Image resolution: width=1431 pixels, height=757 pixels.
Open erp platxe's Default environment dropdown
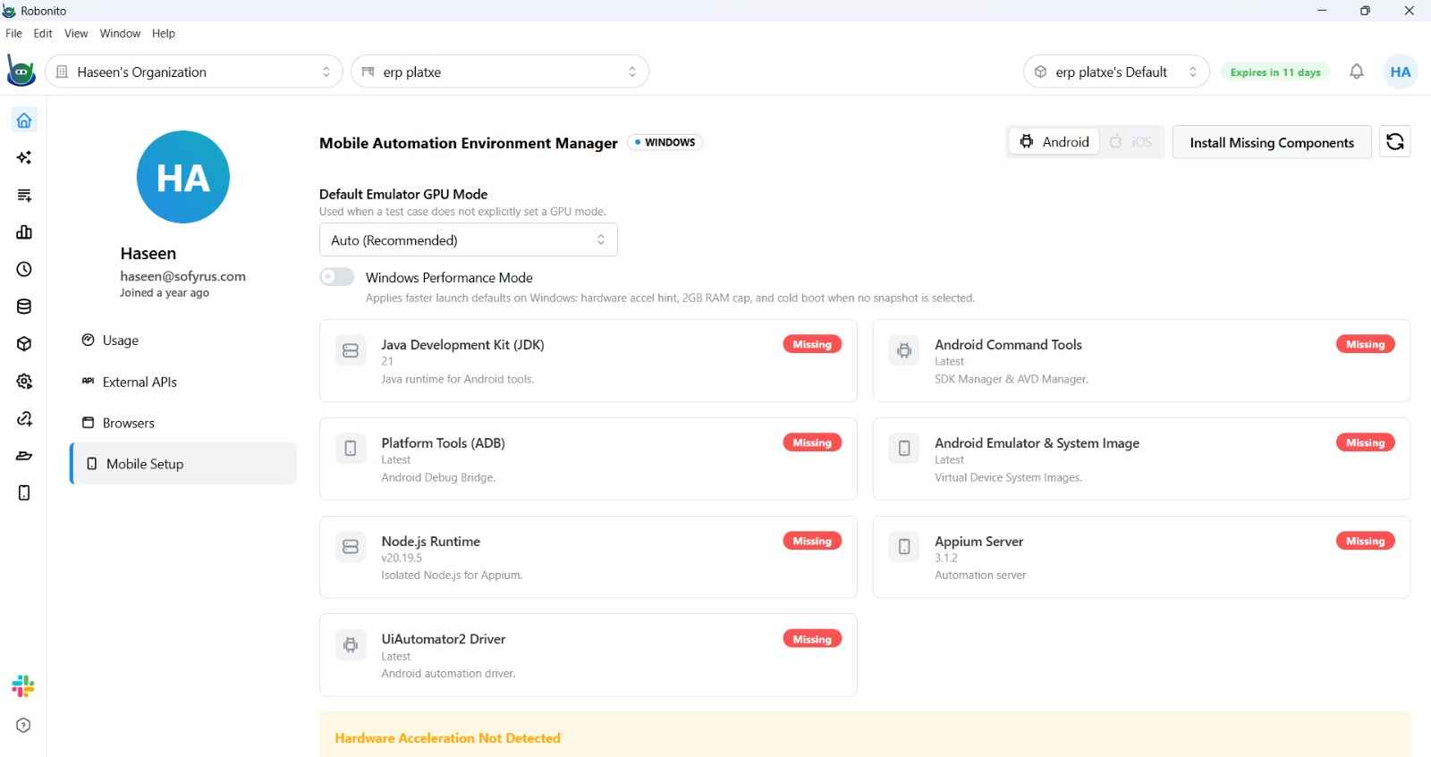[1116, 71]
